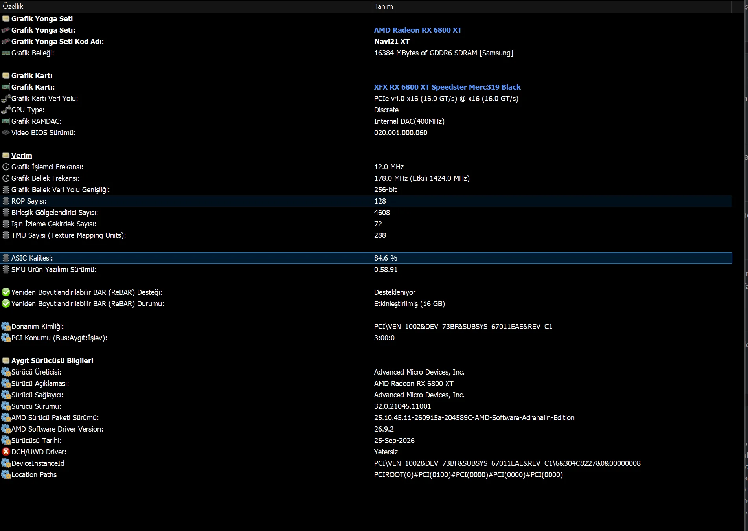748x531 pixels.
Task: Click the gear icon beside Location Paths
Action: pyautogui.click(x=6, y=474)
